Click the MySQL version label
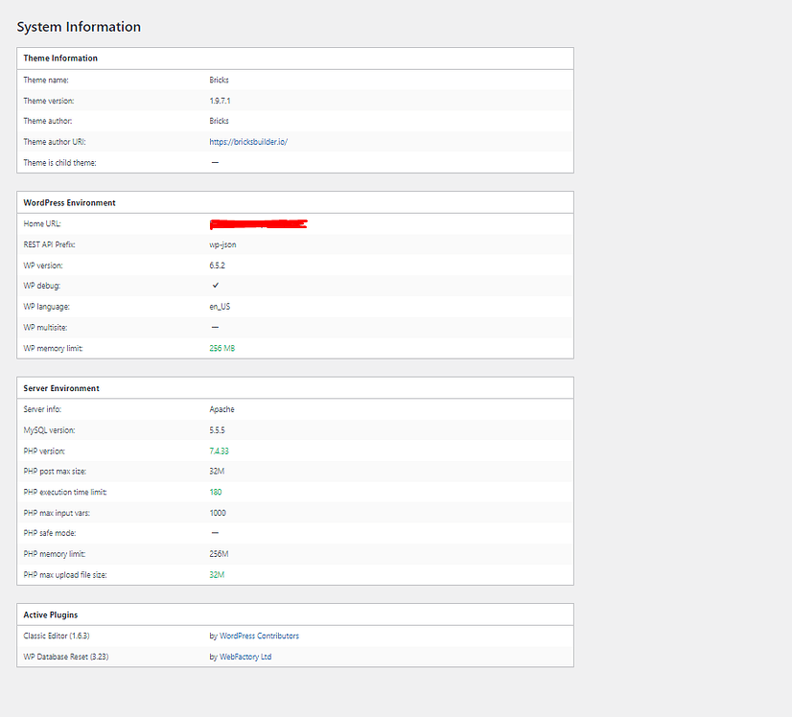 point(50,430)
